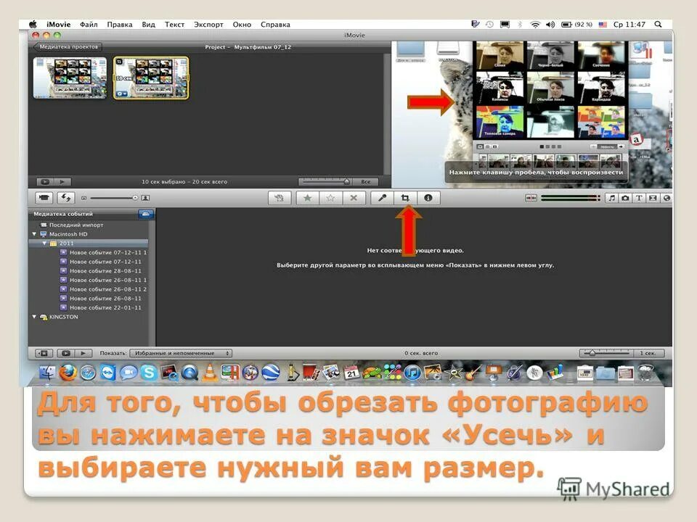Collapse the KINGSTON drive triangle

pos(34,317)
